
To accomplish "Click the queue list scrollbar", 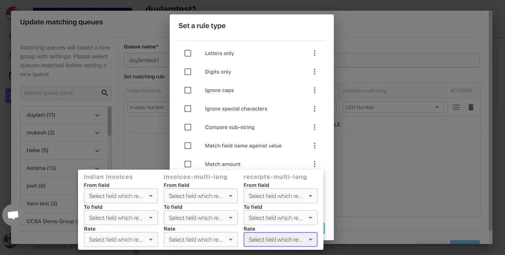I will [x=109, y=122].
